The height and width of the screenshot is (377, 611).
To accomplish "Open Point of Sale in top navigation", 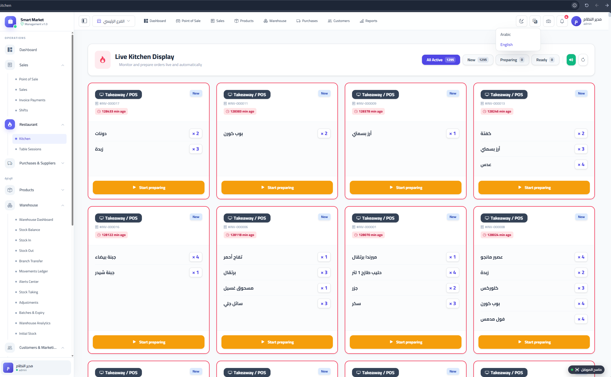I will click(x=188, y=21).
